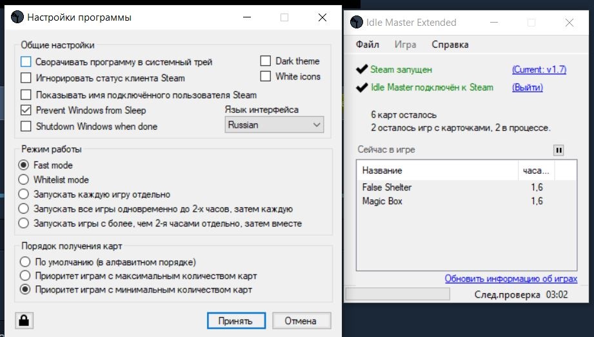The height and width of the screenshot is (337, 594).
Task: Close the Idle Master Extended window
Action: coord(569,23)
